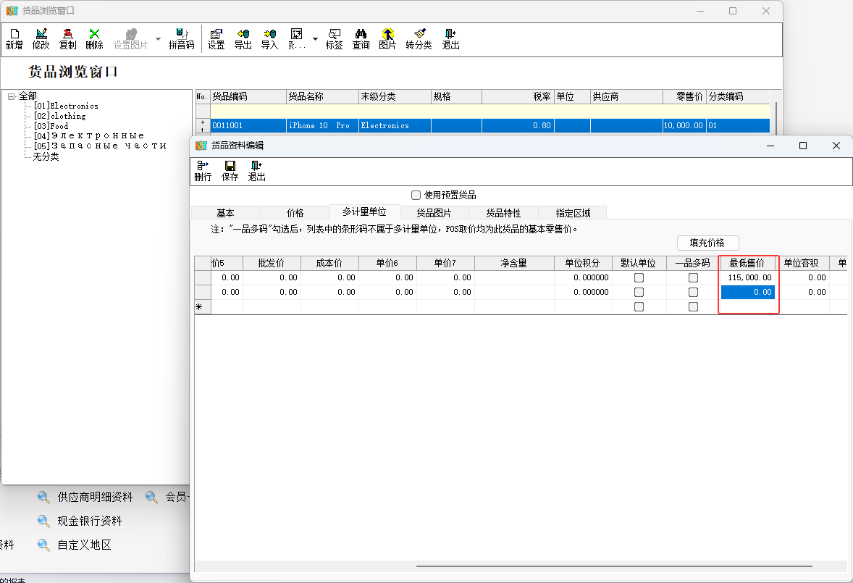Open the 现金银行资料 link
Image resolution: width=853 pixels, height=583 pixels.
click(90, 521)
